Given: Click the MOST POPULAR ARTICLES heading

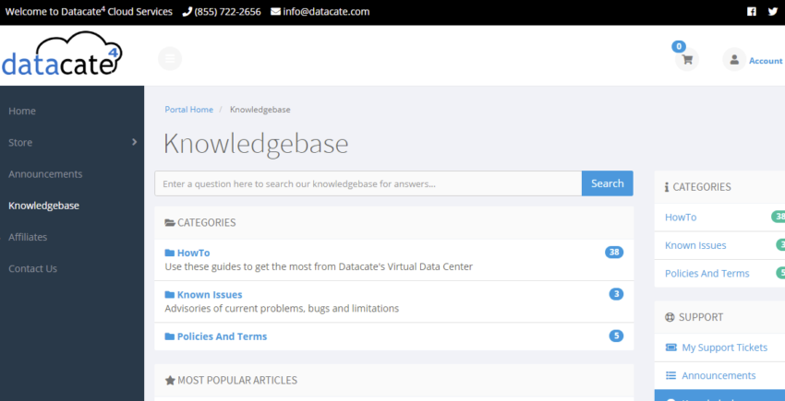Looking at the screenshot, I should click(x=237, y=381).
